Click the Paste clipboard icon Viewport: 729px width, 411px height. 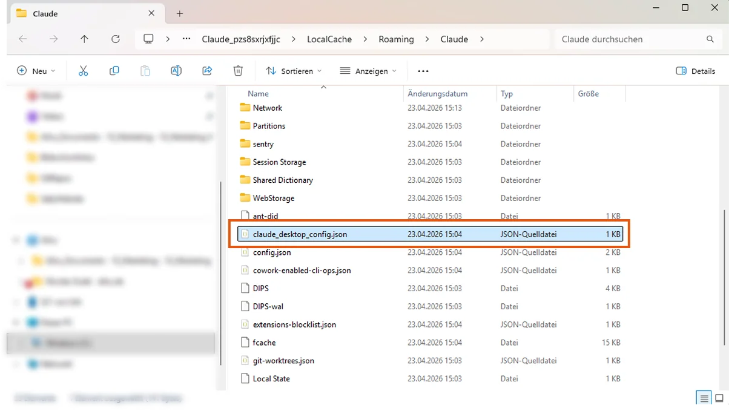(x=145, y=71)
